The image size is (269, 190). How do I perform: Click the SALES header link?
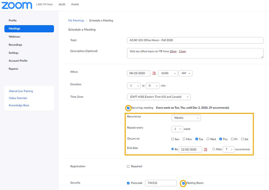click(62, 4)
